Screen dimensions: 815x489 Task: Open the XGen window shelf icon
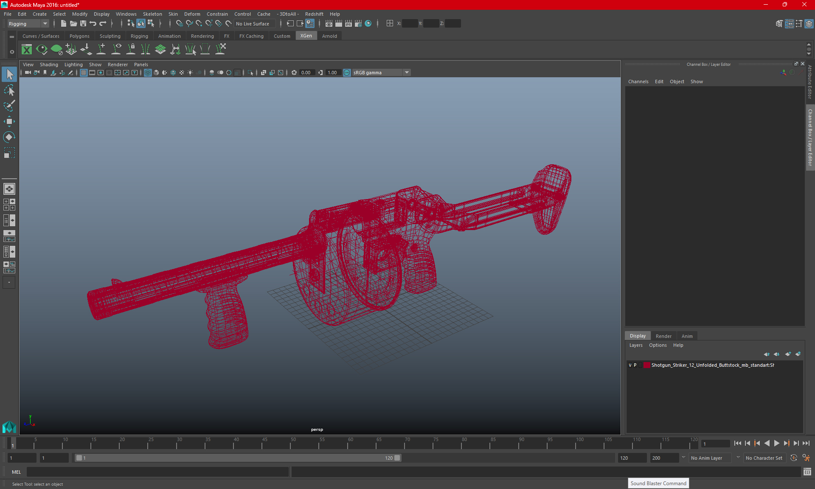coord(27,50)
